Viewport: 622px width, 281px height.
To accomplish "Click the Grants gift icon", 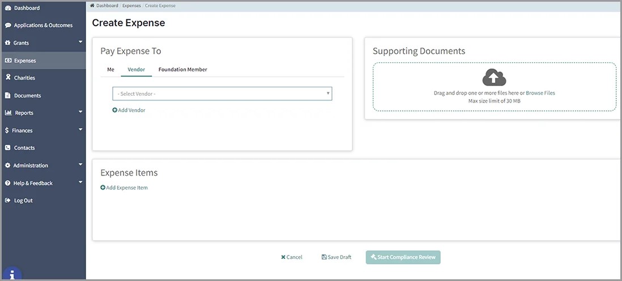I will coord(7,43).
